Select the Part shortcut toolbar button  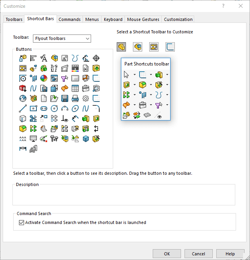point(121,47)
